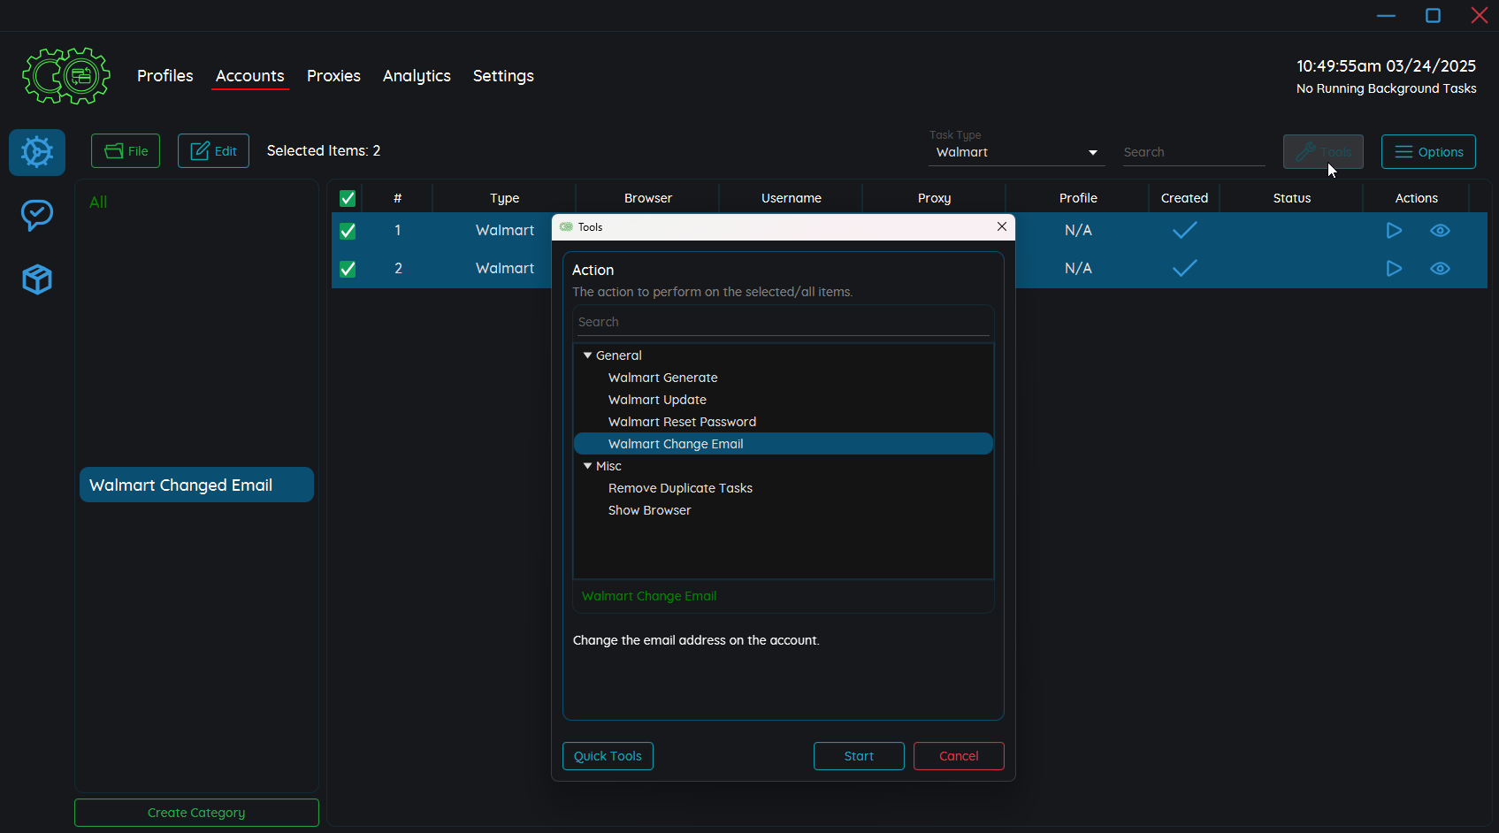Image resolution: width=1499 pixels, height=833 pixels.
Task: Click the play icon for row 2
Action: coord(1394,269)
